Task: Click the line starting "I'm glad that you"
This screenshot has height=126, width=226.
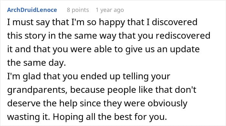Action: [89, 76]
